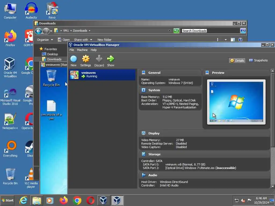Select Desktop in the Favorites list
275x206 pixels.
coord(50,54)
